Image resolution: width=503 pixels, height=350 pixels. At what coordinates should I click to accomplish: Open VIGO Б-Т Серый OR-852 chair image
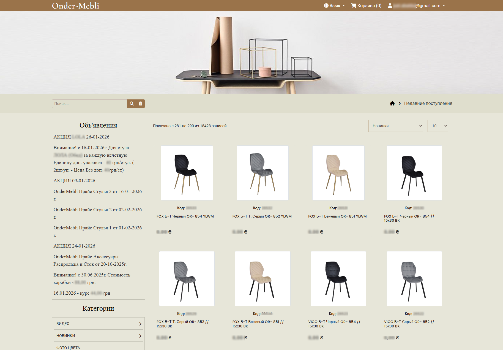coord(414,278)
